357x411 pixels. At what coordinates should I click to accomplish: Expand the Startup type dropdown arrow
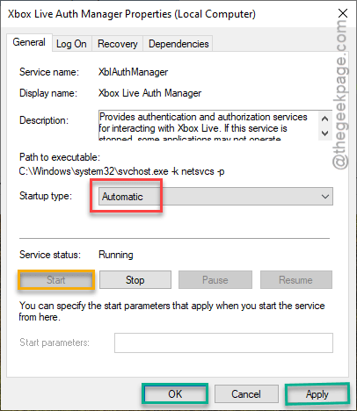[x=325, y=197]
